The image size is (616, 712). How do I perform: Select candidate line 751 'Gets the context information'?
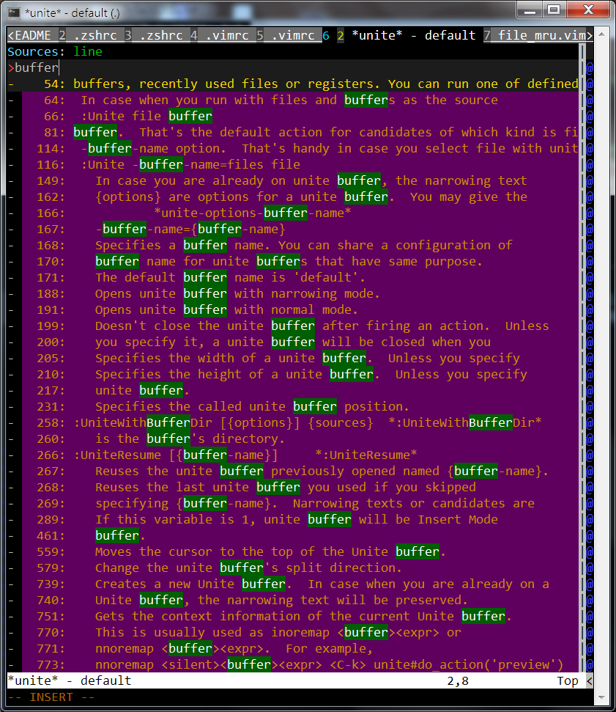(x=293, y=616)
